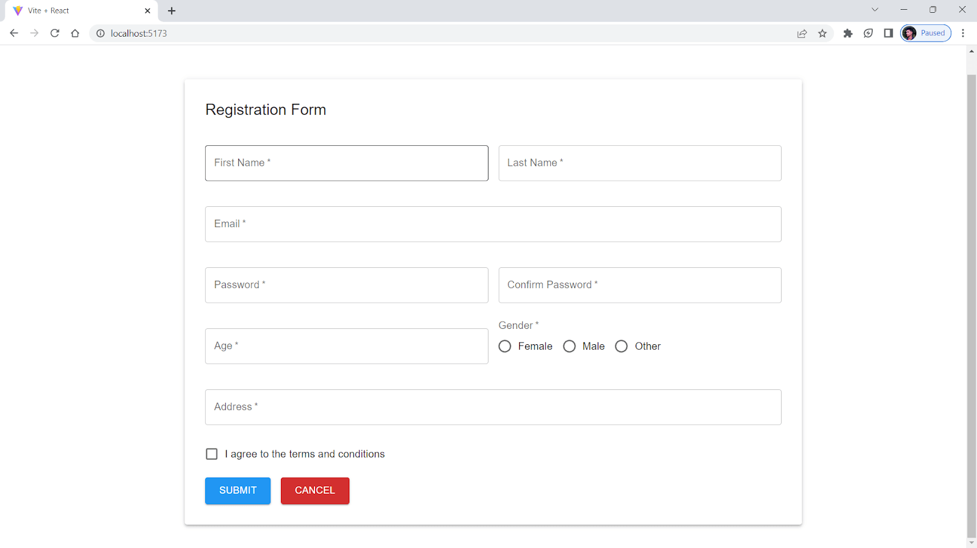Screen dimensions: 977x548
Task: Agree to the terms and conditions checkbox
Action: (x=212, y=454)
